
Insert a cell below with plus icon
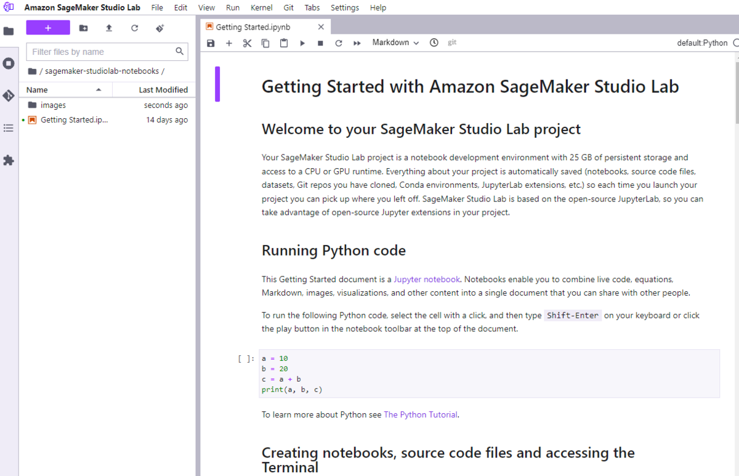pos(229,43)
